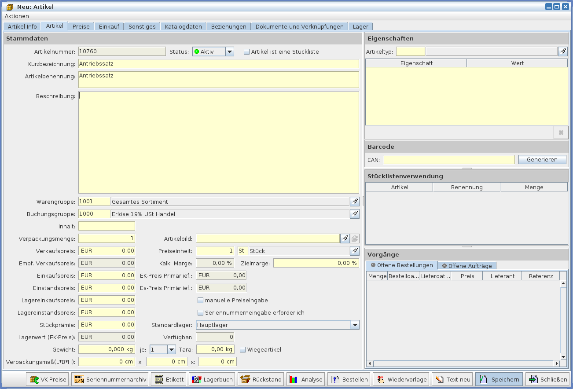Open the Status dropdown showing Aktiv
Image resolution: width=573 pixels, height=389 pixels.
point(229,52)
